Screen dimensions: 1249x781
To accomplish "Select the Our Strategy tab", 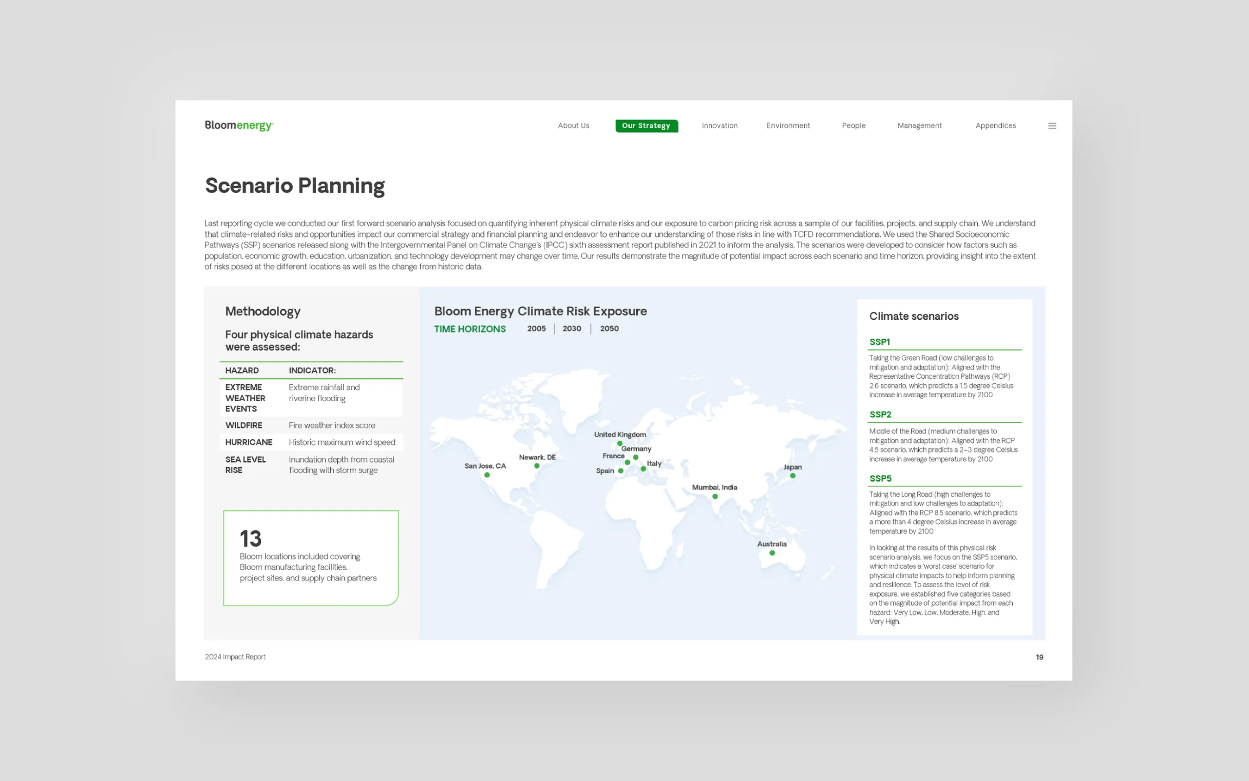I will pos(646,125).
